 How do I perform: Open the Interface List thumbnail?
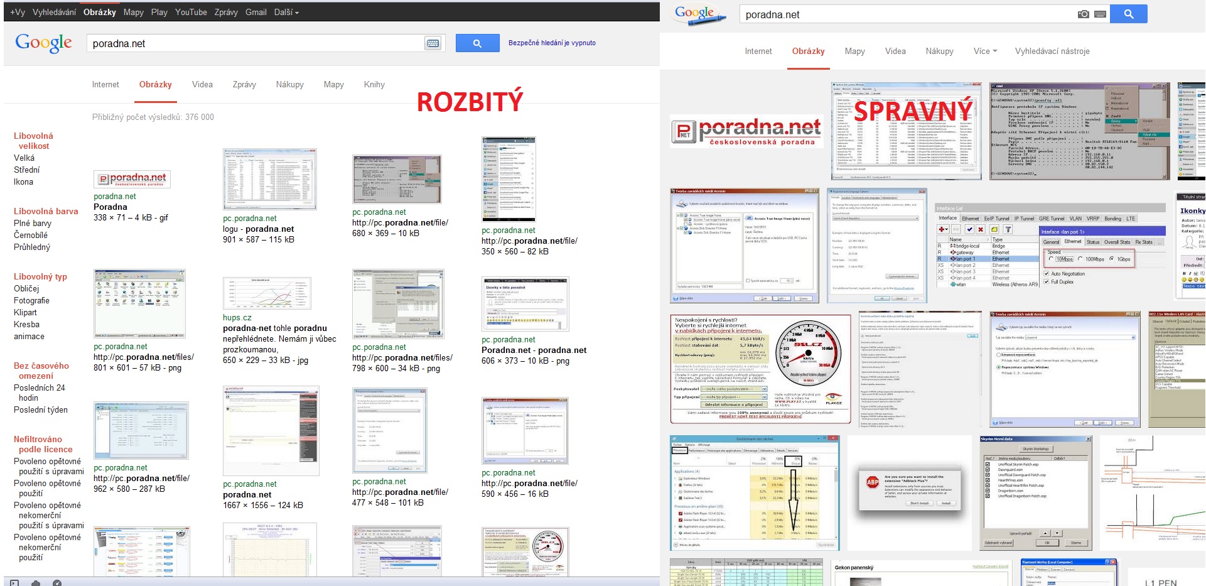[x=1050, y=246]
